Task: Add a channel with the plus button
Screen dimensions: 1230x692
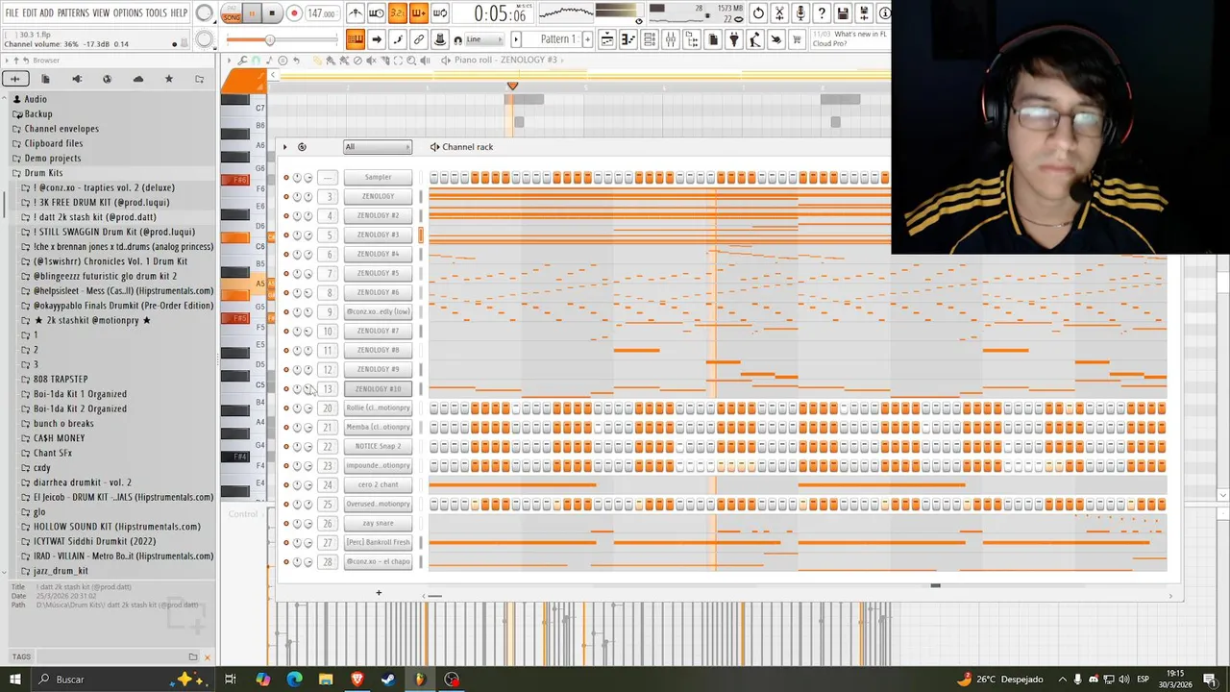Action: pyautogui.click(x=379, y=592)
